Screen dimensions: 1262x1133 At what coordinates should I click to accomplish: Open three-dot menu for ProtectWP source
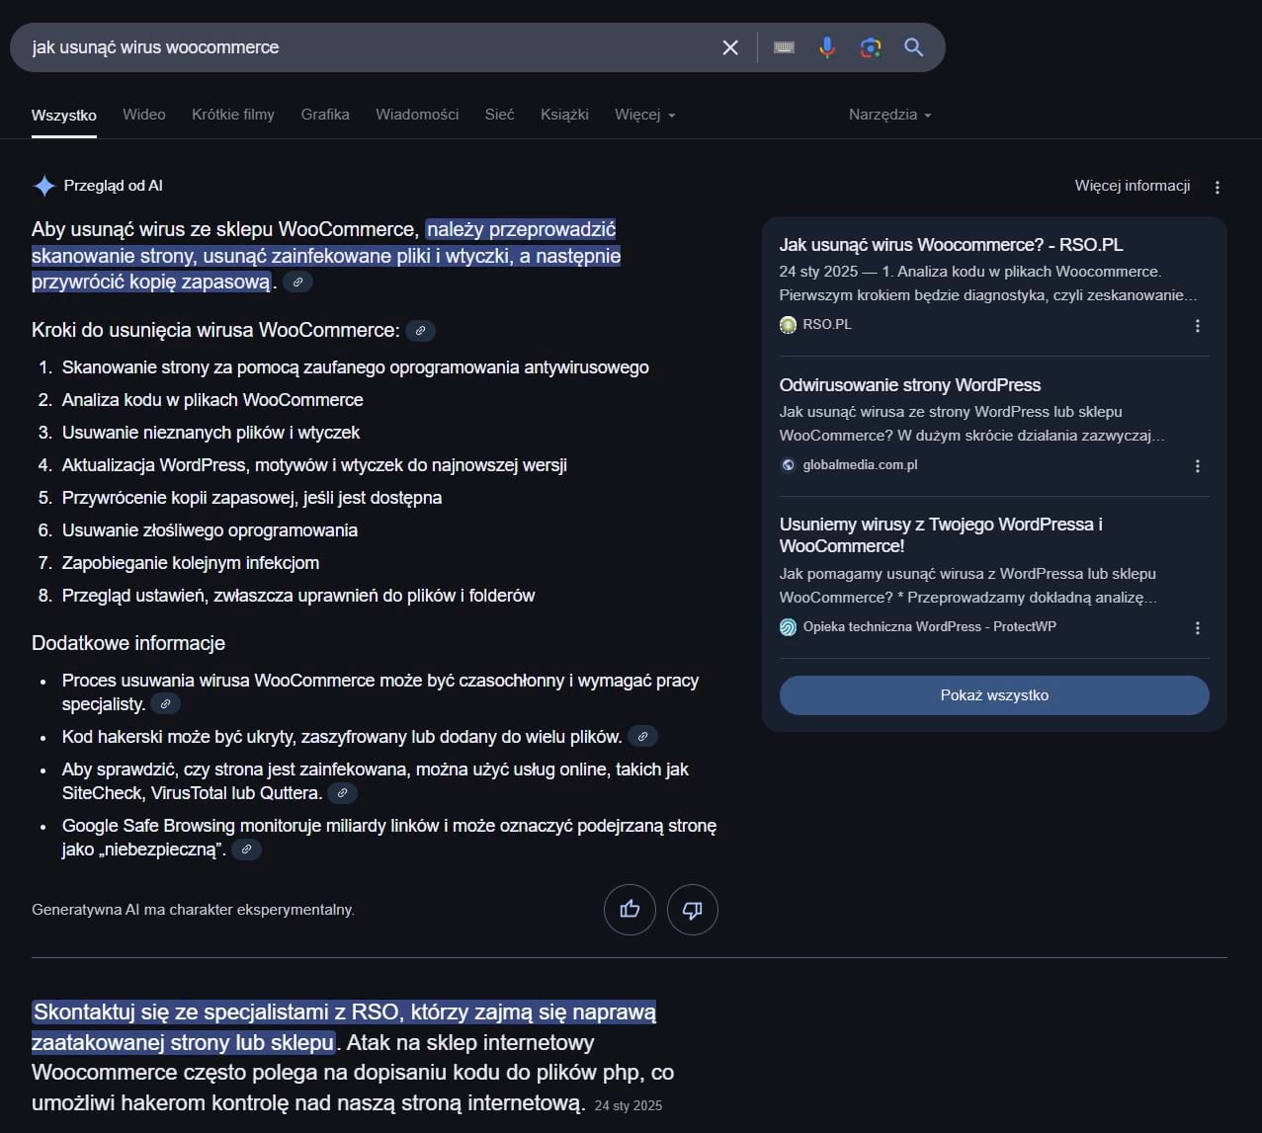pos(1198,628)
